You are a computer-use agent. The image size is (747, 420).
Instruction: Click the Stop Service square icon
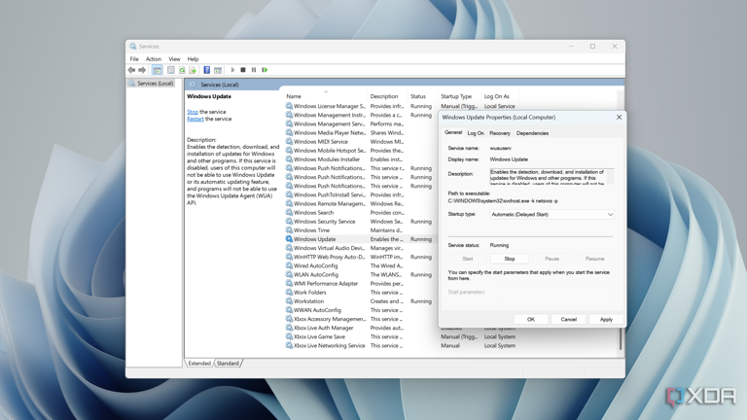coord(243,70)
